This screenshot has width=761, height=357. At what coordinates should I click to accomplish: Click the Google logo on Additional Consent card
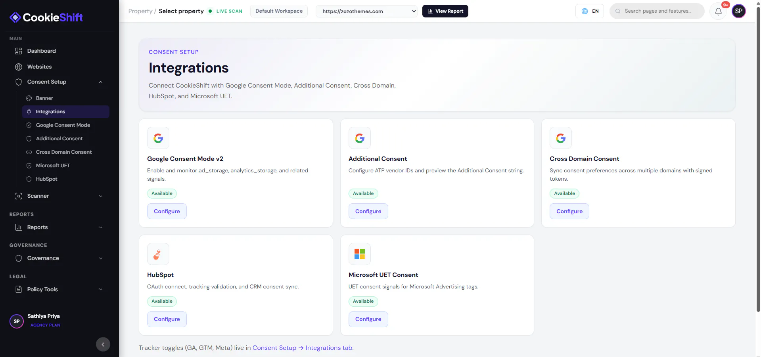point(360,138)
